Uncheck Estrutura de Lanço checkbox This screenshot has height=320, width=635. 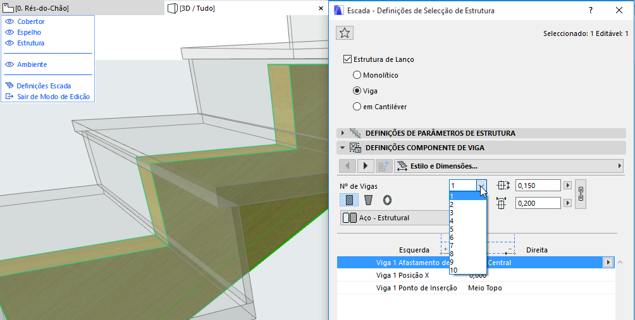[x=347, y=59]
